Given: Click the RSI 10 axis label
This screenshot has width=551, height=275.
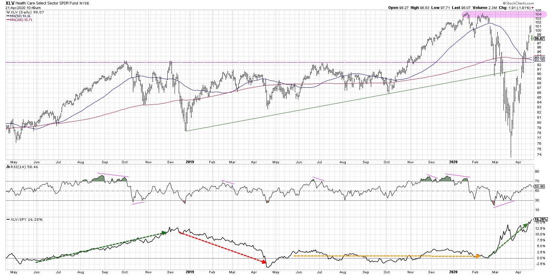Looking at the screenshot, I should click(x=537, y=210).
